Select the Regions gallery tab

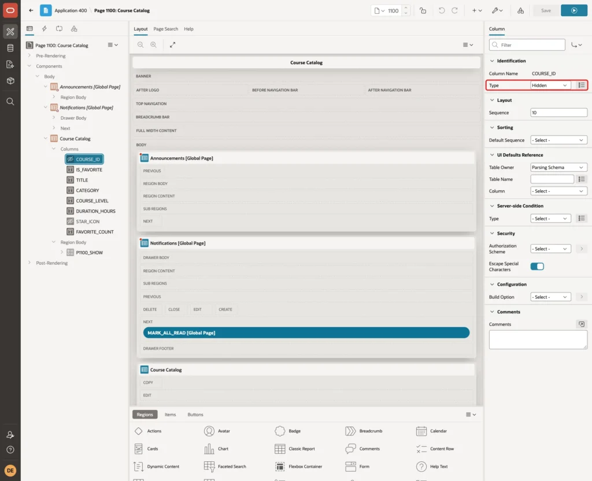click(x=145, y=414)
